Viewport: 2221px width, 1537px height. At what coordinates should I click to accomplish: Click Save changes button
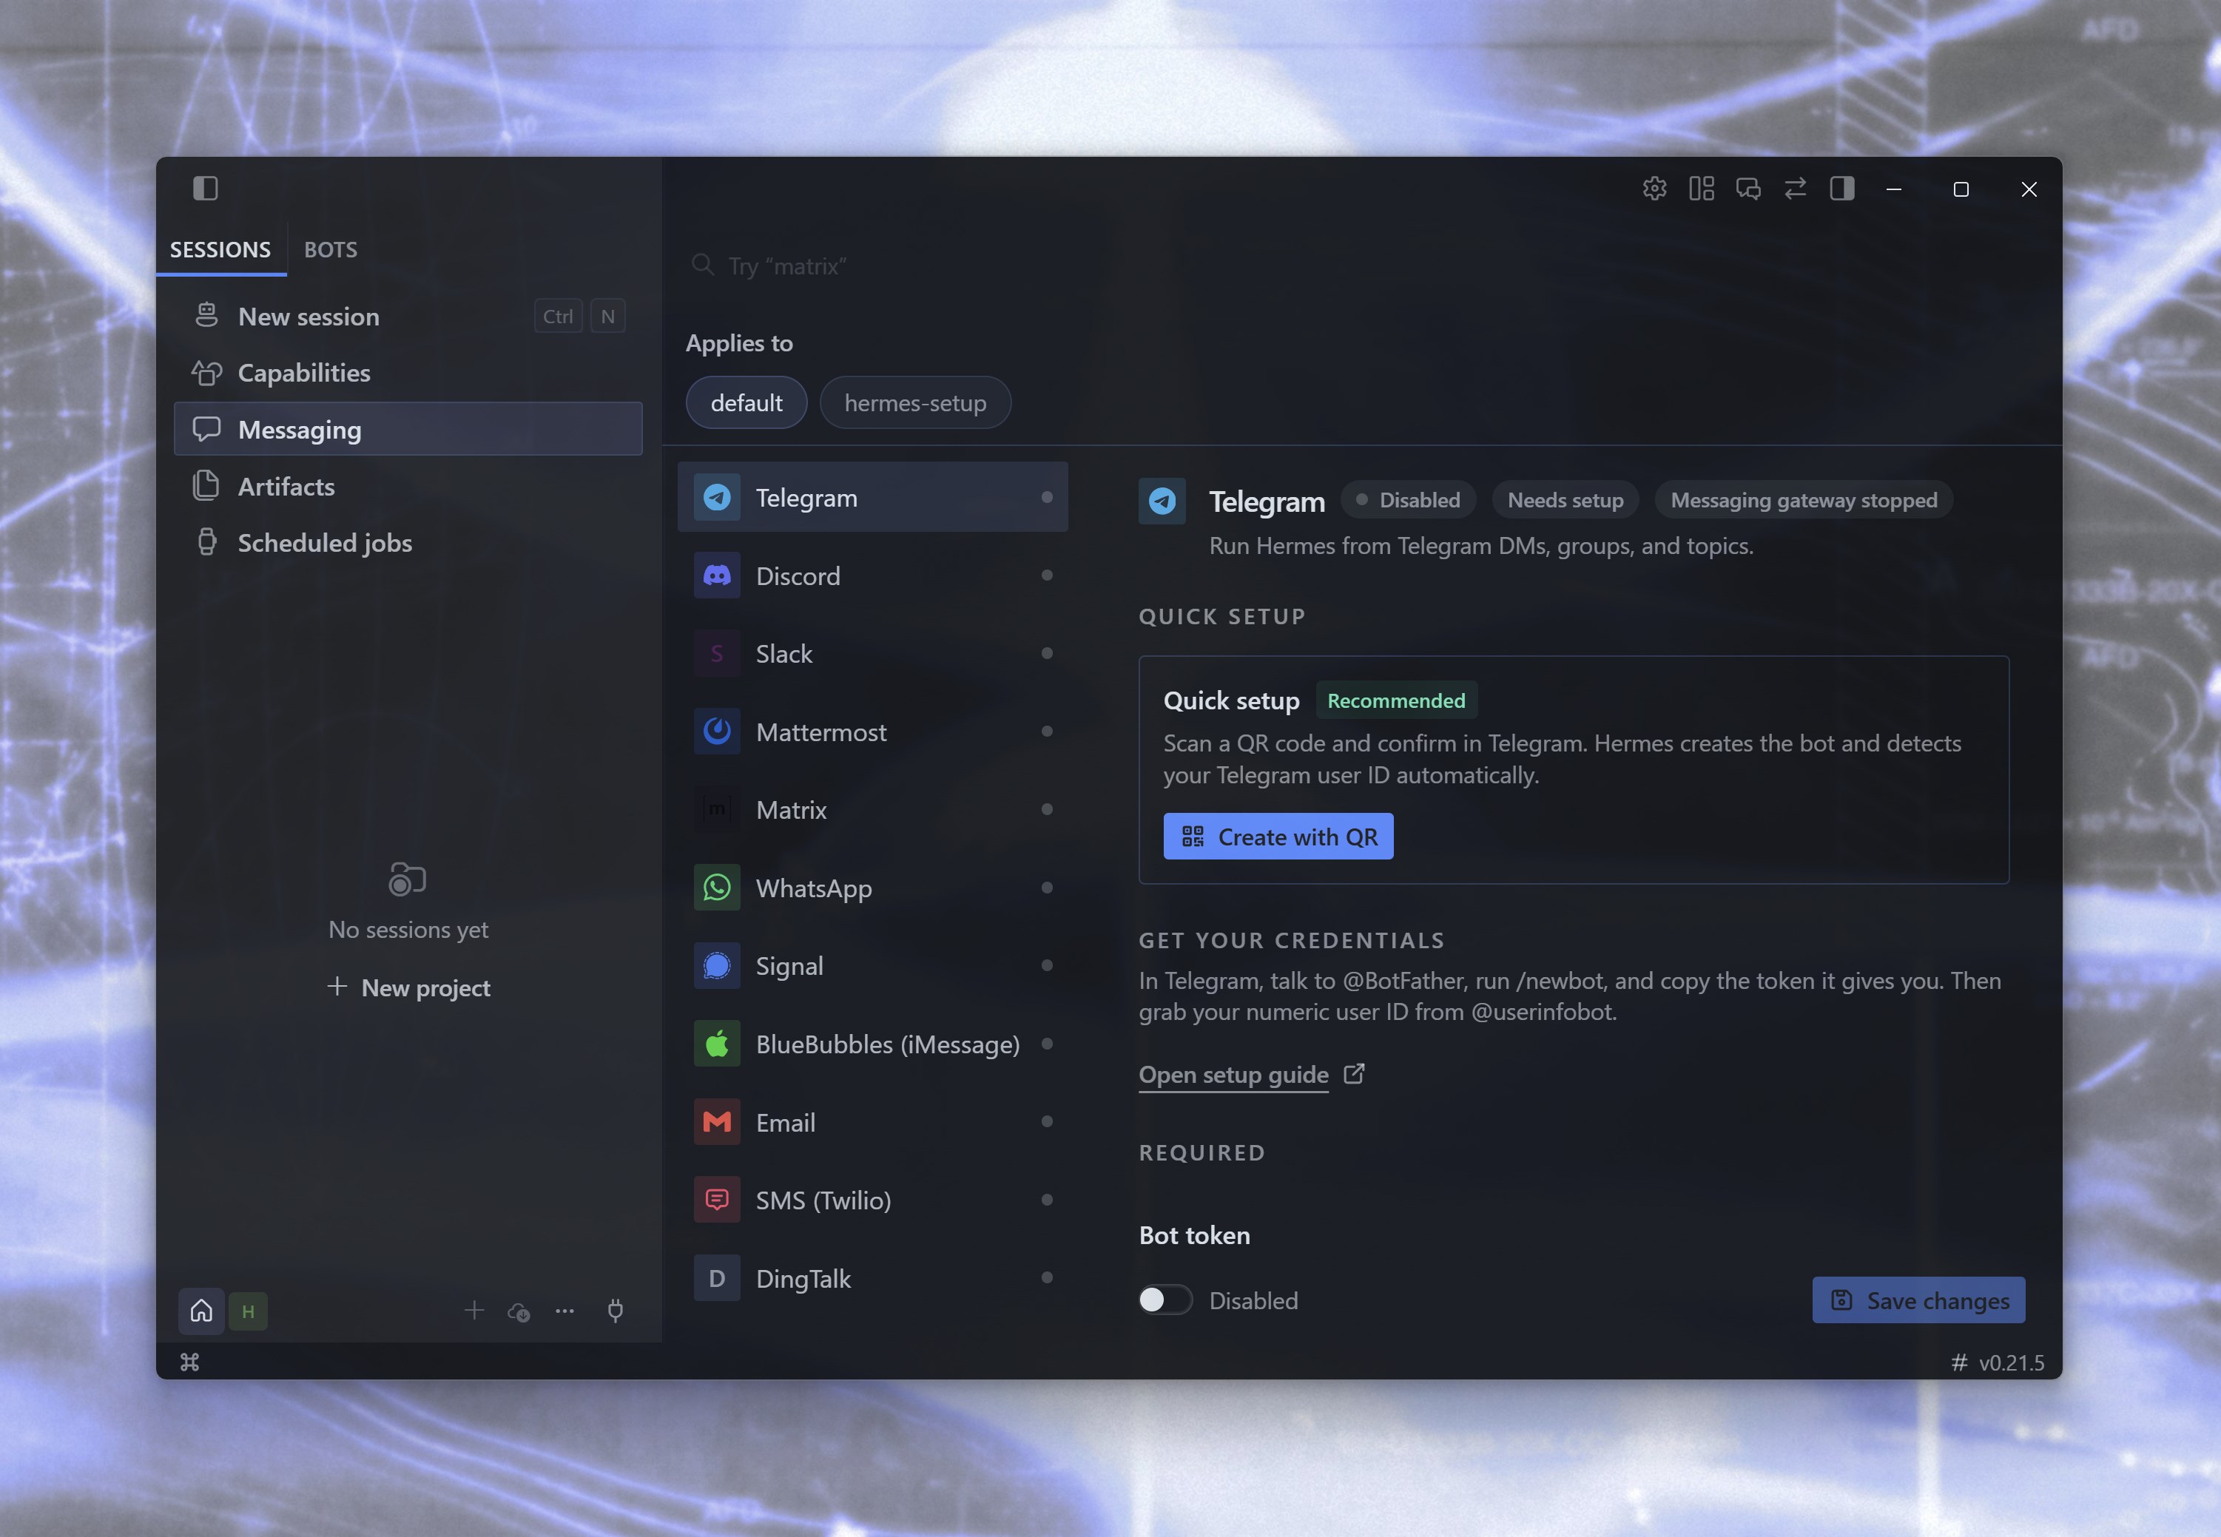coord(1918,1300)
